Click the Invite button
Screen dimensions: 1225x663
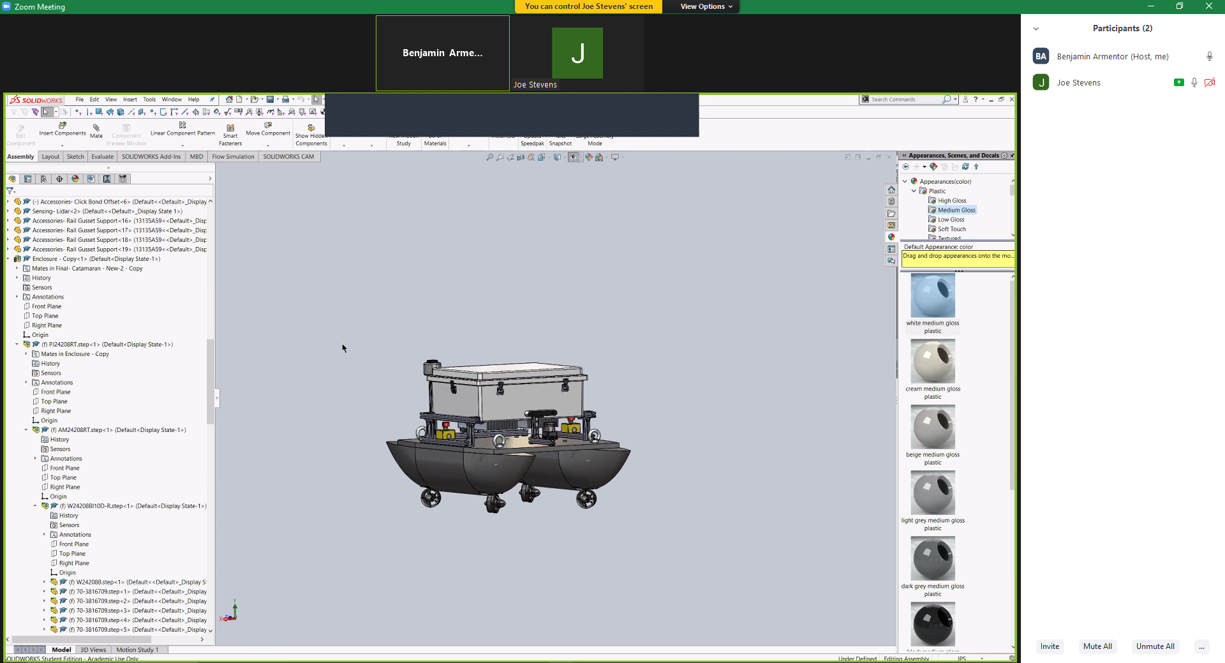1050,646
